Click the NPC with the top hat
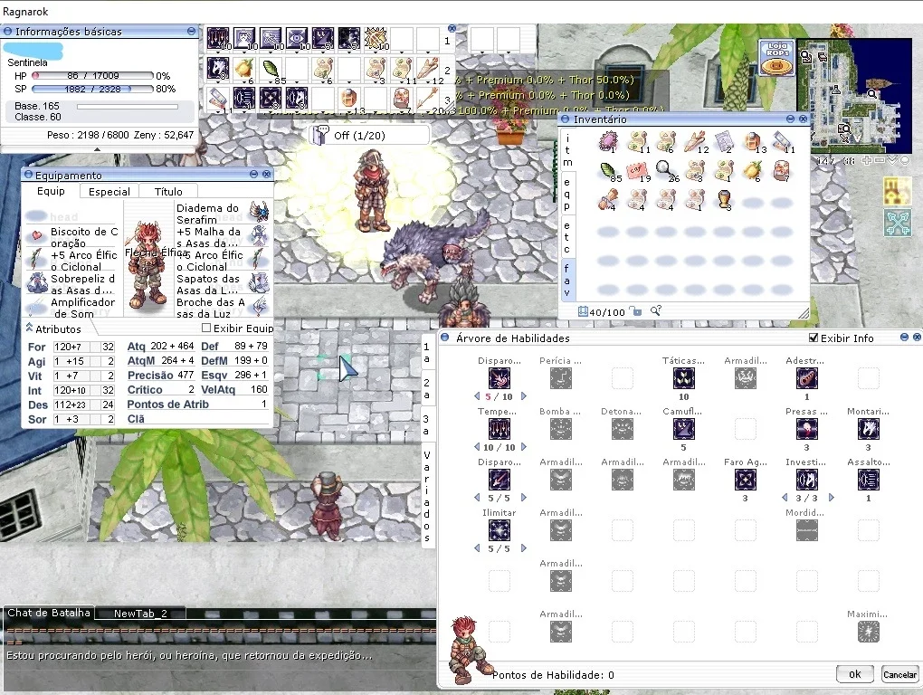The image size is (923, 695). pyautogui.click(x=327, y=506)
